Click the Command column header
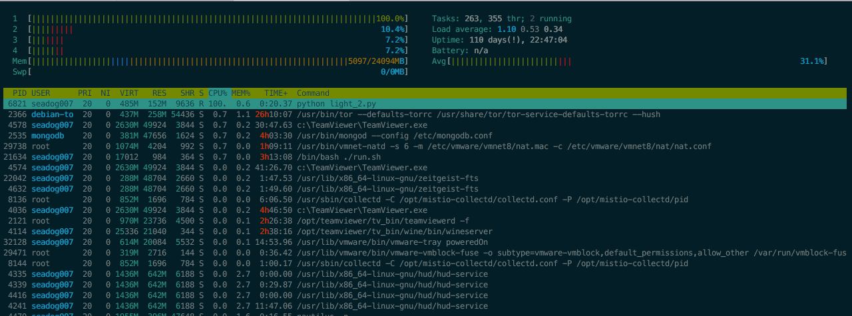This screenshot has width=852, height=316. (x=313, y=93)
